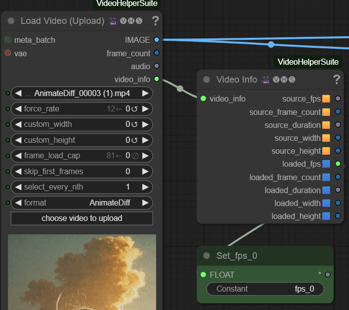Click the * output socket on Set_fps_0
This screenshot has width=349, height=310.
[x=328, y=275]
